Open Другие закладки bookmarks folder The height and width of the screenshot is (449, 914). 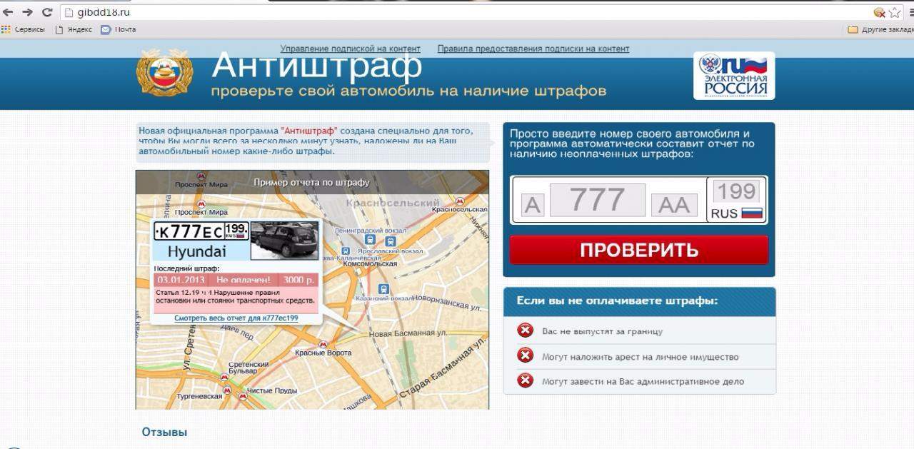point(880,29)
